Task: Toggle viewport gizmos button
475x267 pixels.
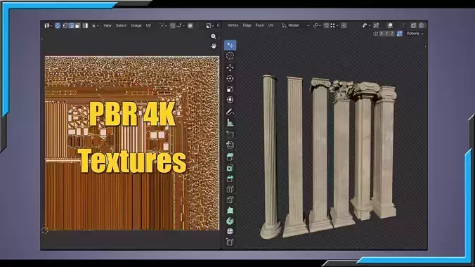Action: pos(376,25)
